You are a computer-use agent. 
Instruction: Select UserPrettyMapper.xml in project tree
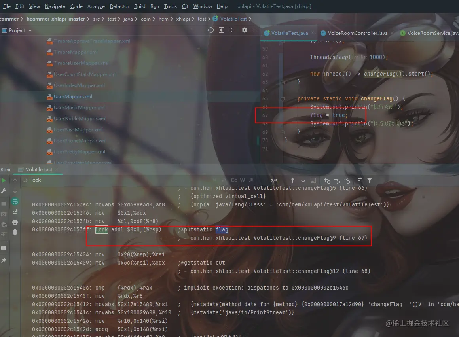(x=79, y=152)
